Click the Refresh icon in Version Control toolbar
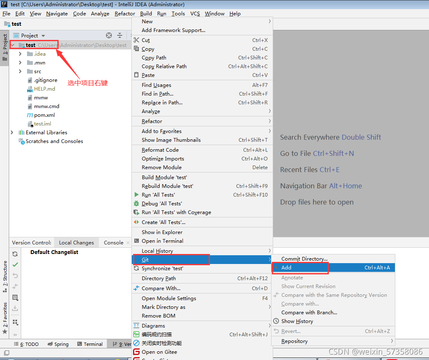 tap(15, 254)
